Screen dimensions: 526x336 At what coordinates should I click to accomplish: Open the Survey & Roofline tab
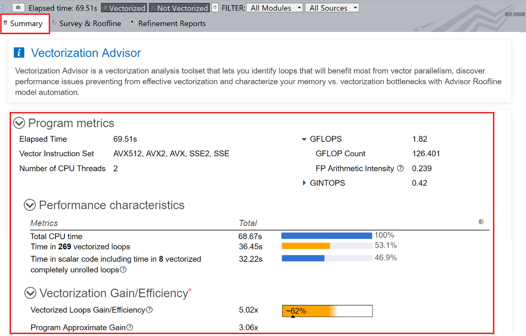coord(87,24)
